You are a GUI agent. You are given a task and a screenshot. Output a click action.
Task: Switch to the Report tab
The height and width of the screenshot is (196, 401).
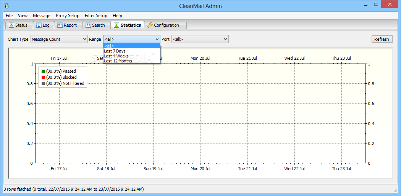(68, 25)
